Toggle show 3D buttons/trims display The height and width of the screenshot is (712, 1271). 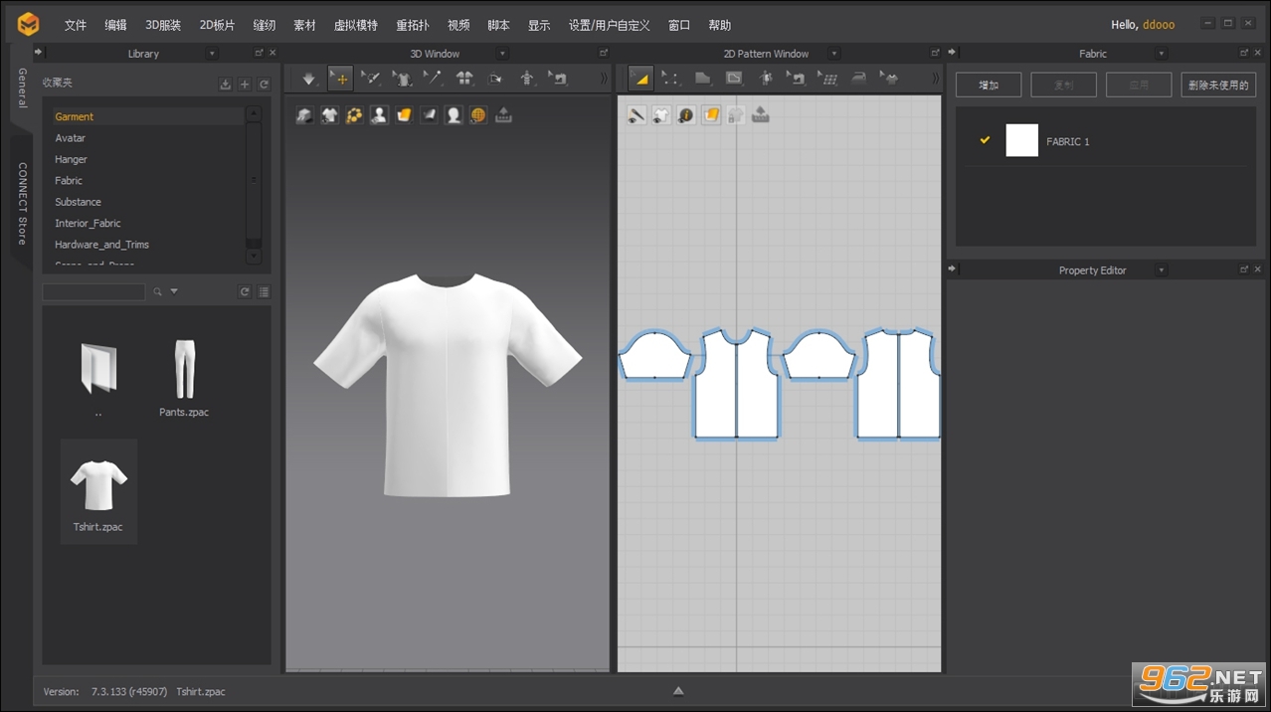point(354,115)
